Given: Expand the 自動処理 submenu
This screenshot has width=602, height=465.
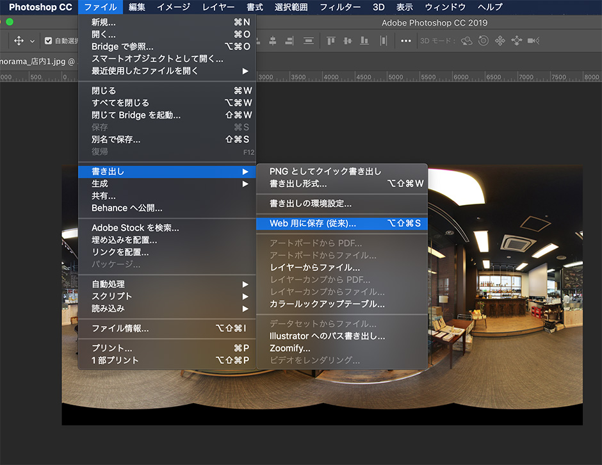Looking at the screenshot, I should coord(167,284).
